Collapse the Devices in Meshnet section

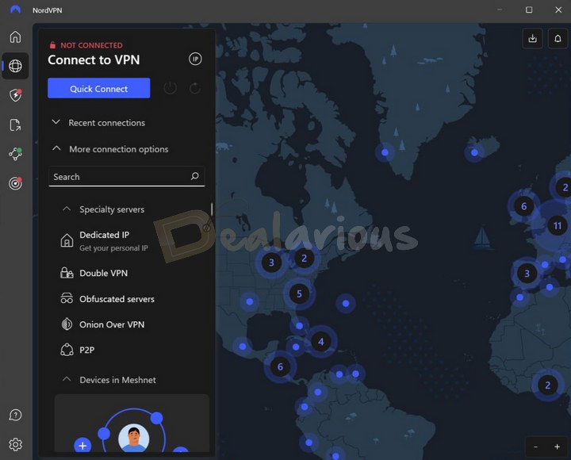pos(67,380)
